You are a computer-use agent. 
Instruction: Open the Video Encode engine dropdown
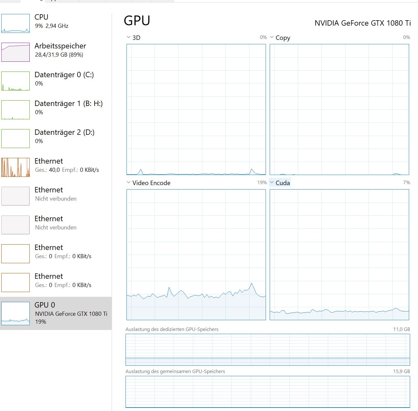(x=128, y=183)
